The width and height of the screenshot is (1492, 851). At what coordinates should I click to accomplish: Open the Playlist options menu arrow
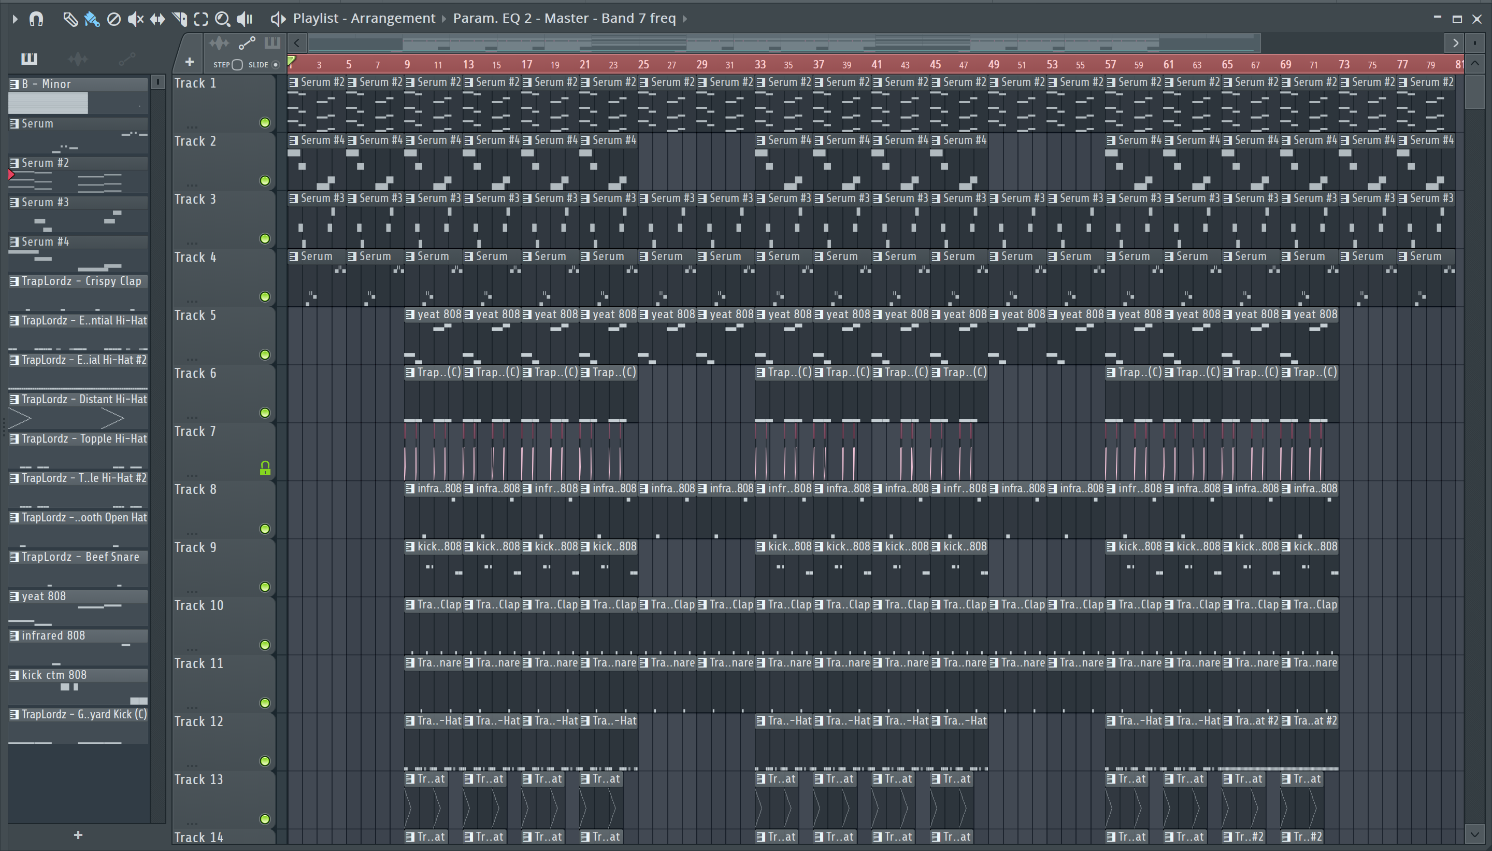[15, 19]
